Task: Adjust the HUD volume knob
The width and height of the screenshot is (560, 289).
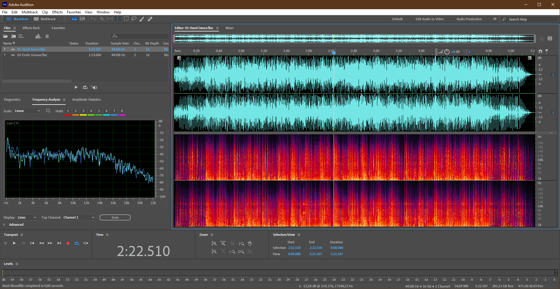Action: [x=447, y=52]
